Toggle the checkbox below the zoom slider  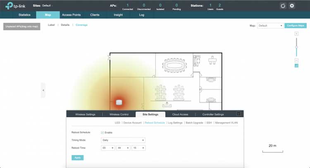(296, 66)
